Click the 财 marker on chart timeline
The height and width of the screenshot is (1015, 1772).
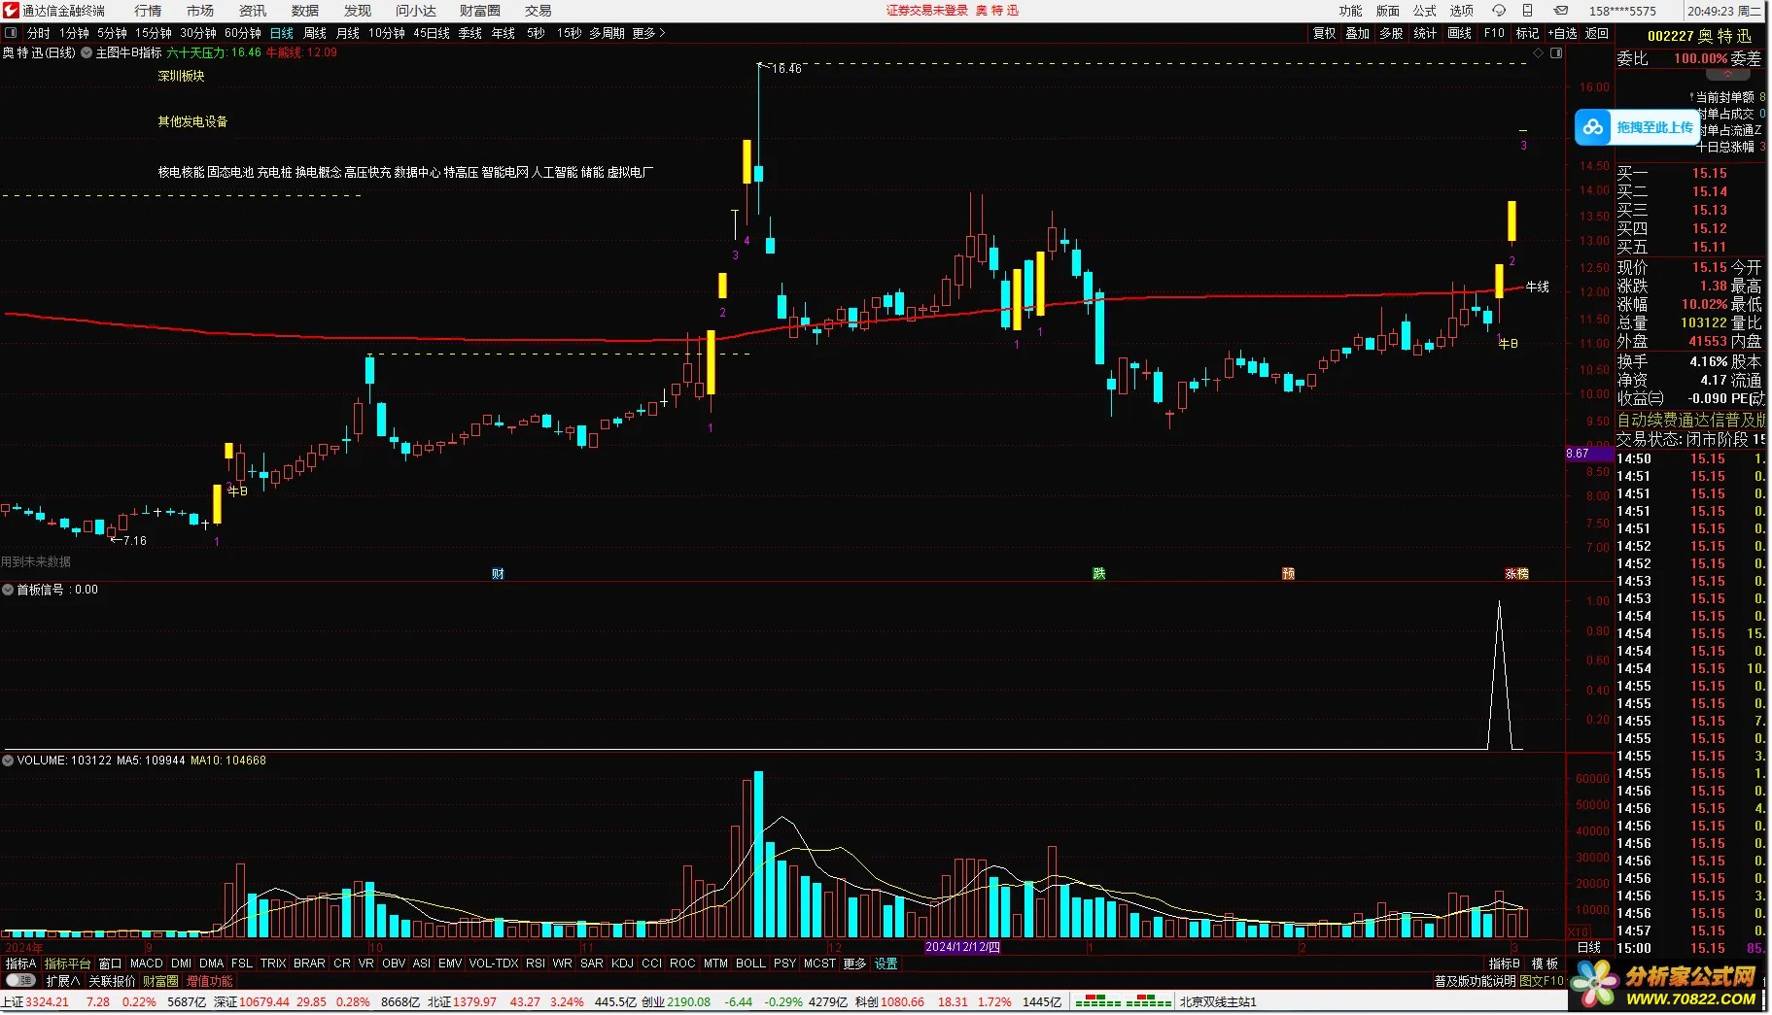tap(498, 574)
